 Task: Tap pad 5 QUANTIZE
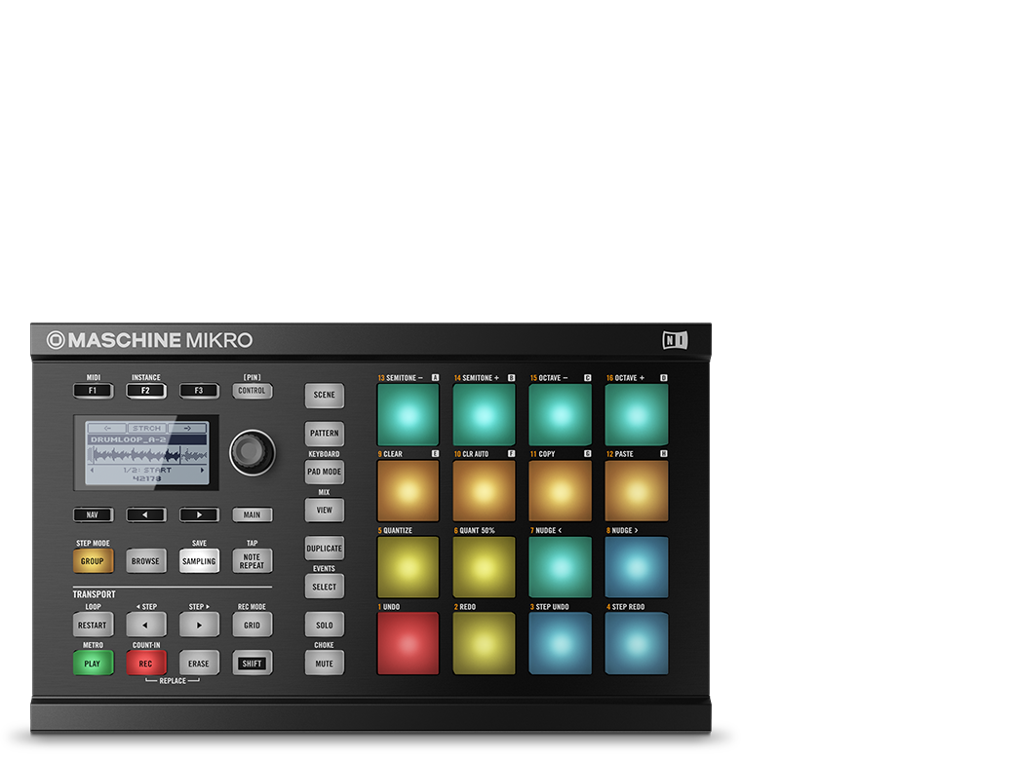coord(409,567)
